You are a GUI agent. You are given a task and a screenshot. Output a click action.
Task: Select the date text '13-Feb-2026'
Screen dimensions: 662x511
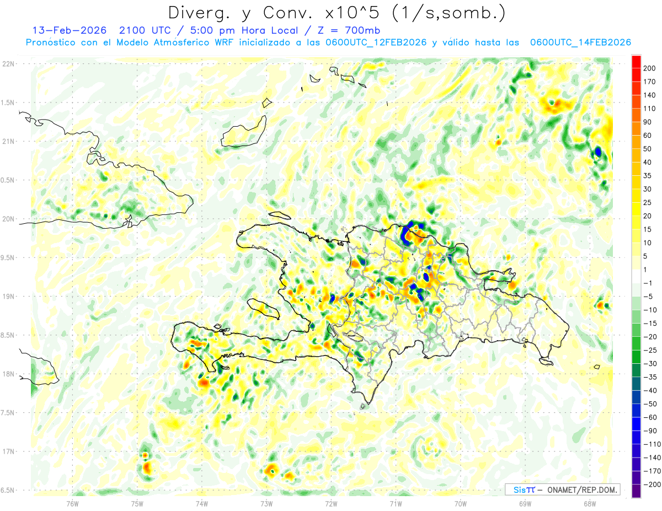coord(70,30)
